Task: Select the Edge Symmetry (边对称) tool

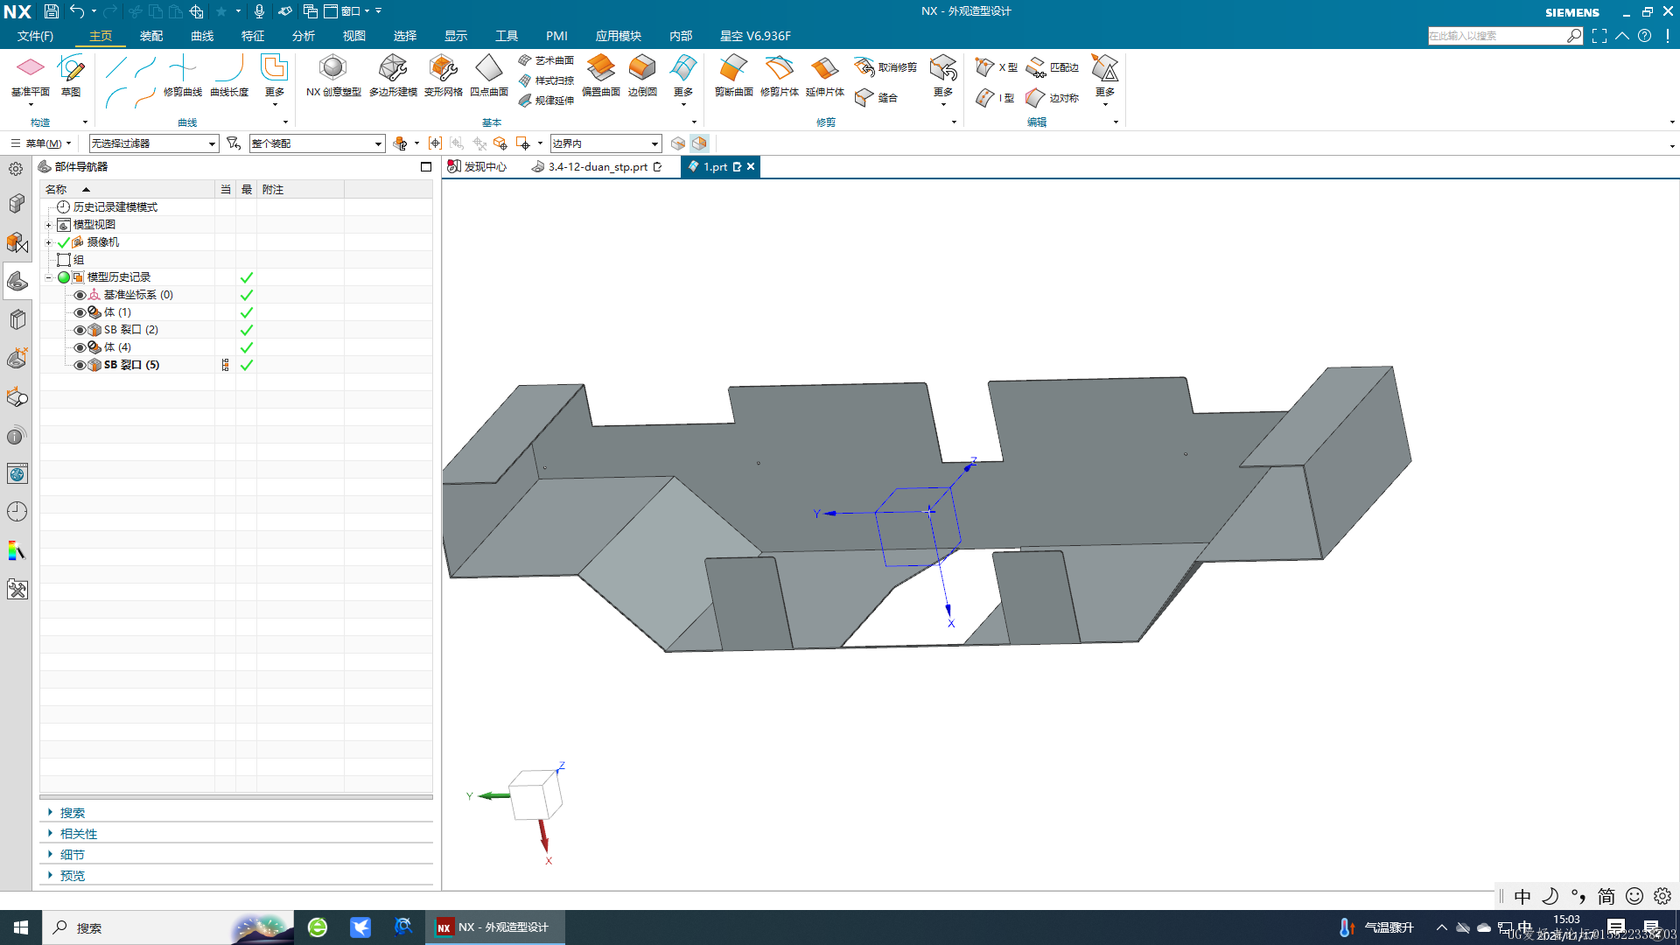Action: pyautogui.click(x=1053, y=98)
